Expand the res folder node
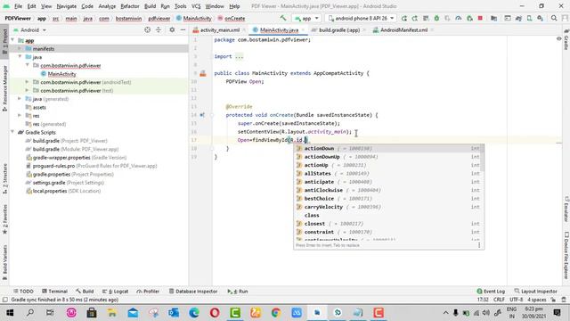The width and height of the screenshot is (570, 321). click(x=20, y=116)
